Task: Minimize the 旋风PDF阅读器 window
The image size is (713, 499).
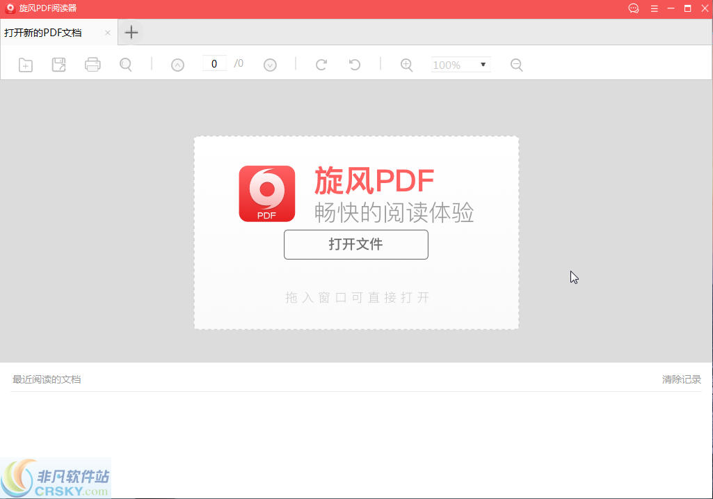Action: 671,8
